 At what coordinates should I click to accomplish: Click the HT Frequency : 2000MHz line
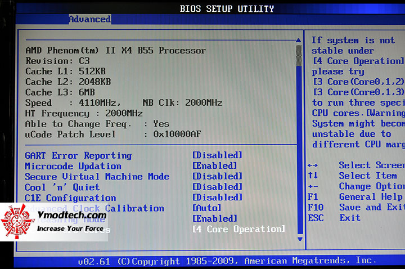[x=84, y=114]
